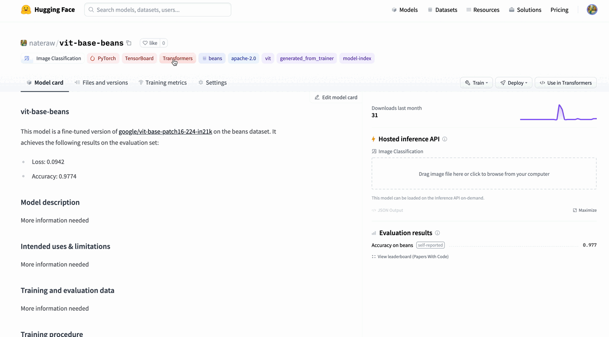Click the lightning bolt inference icon

(373, 139)
